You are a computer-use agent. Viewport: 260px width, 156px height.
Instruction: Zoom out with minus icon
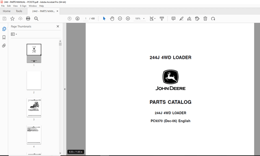120,19
